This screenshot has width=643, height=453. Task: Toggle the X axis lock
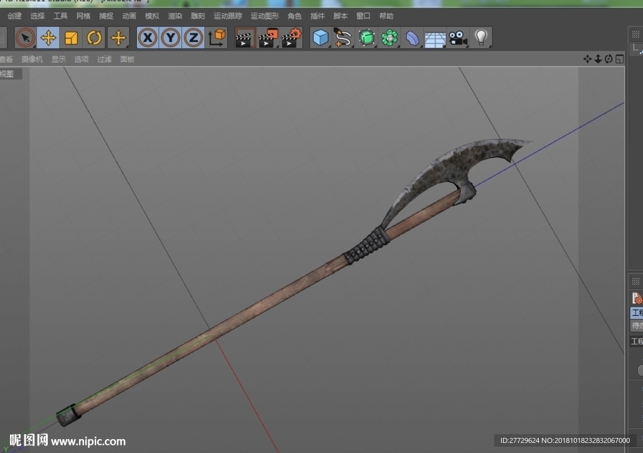click(148, 38)
